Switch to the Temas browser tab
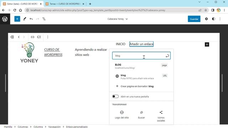This screenshot has width=228, height=128. point(65,4)
